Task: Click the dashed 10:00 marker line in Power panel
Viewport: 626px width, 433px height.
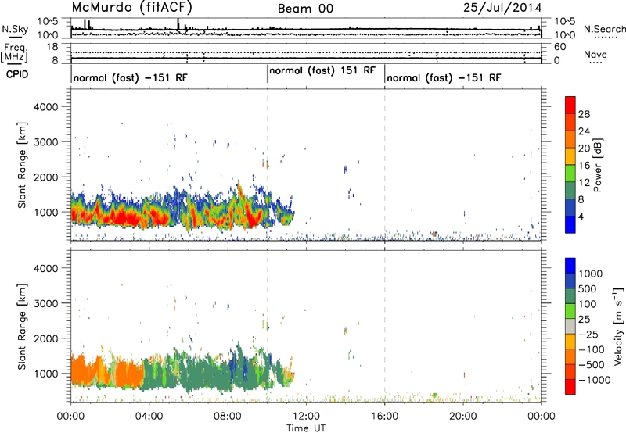Action: click(267, 165)
